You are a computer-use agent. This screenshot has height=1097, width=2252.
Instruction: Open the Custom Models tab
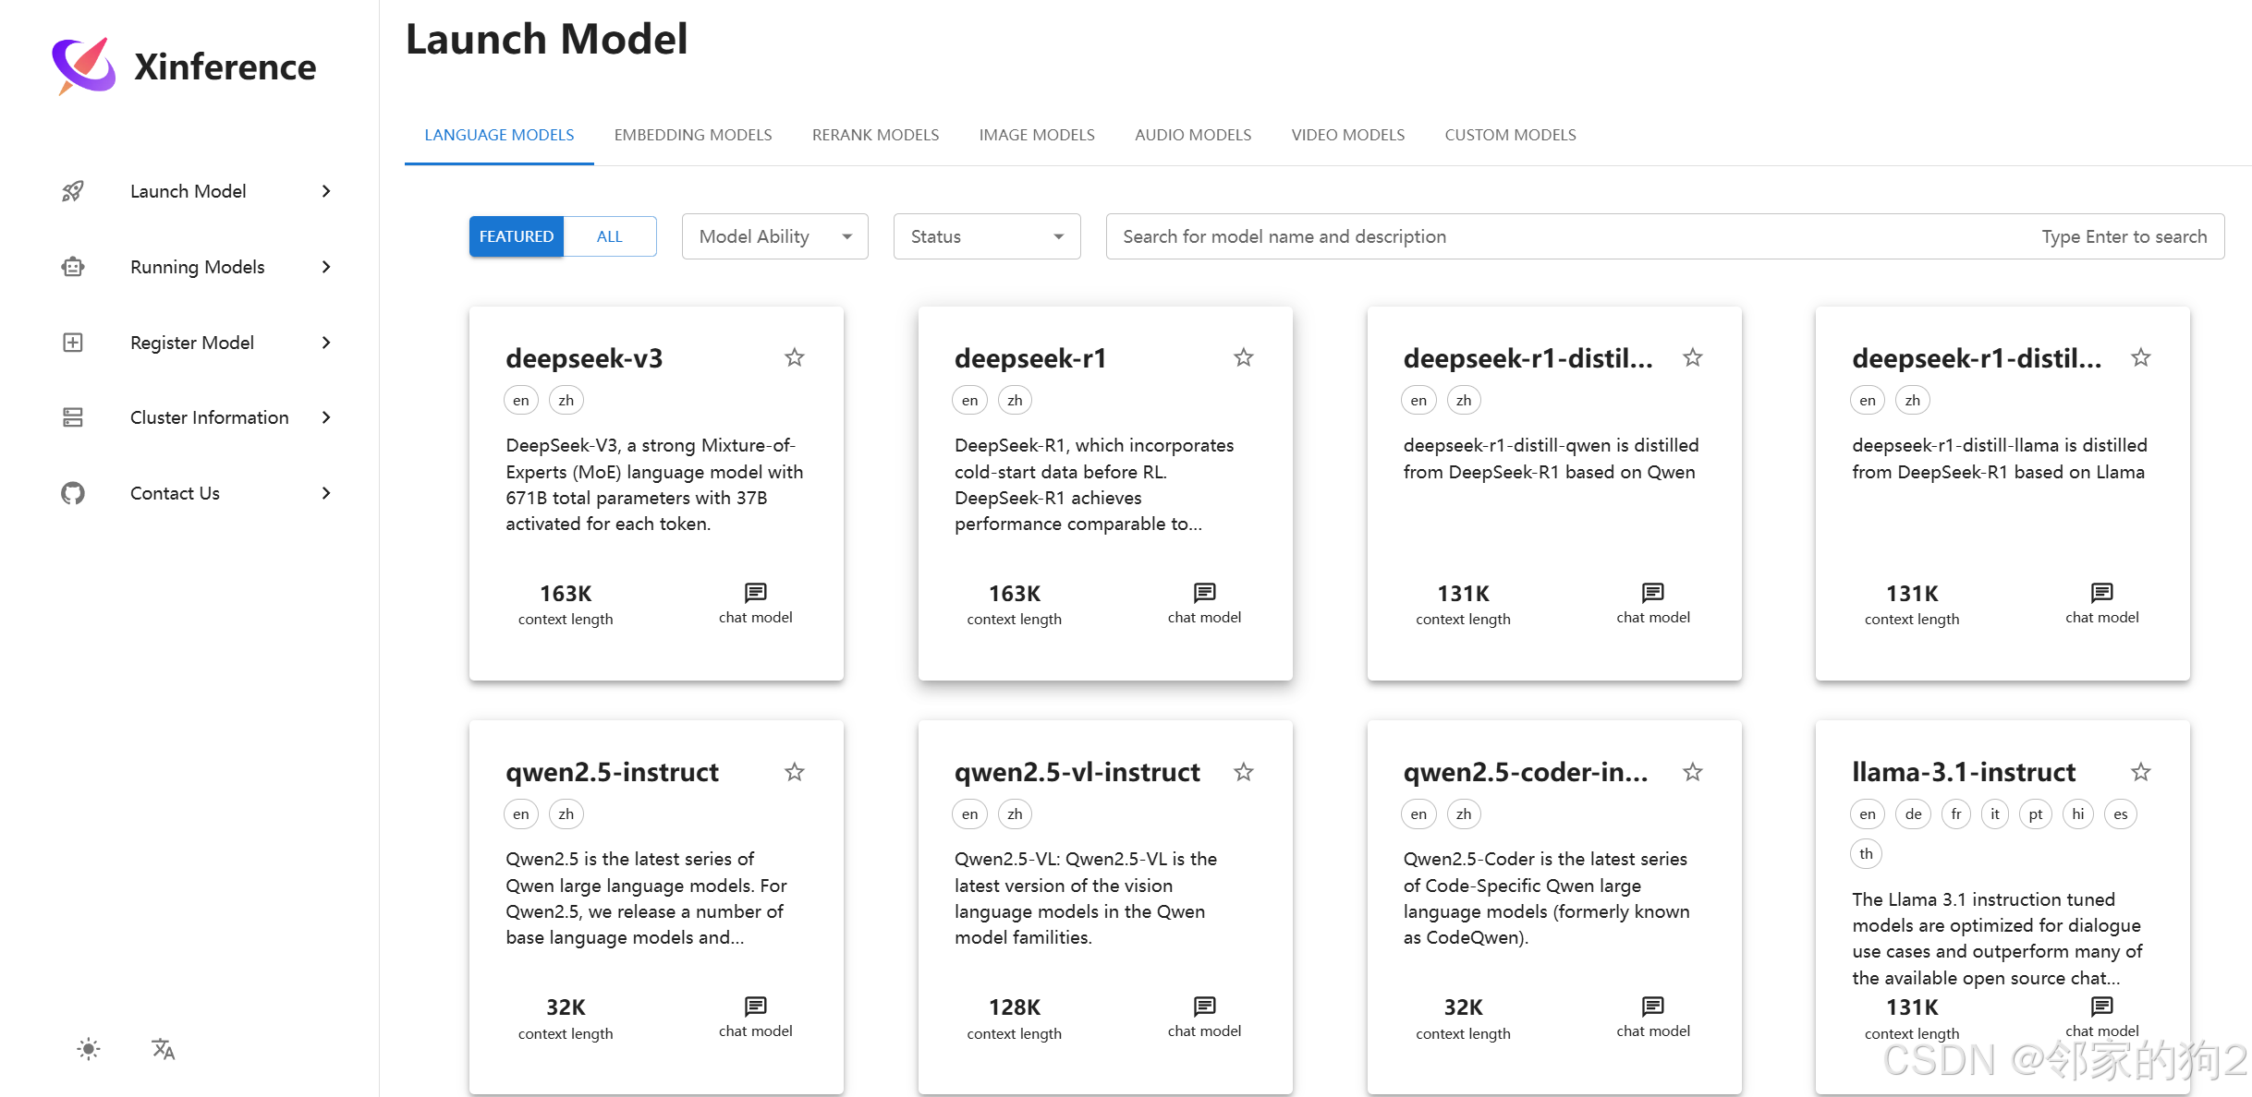click(1511, 135)
